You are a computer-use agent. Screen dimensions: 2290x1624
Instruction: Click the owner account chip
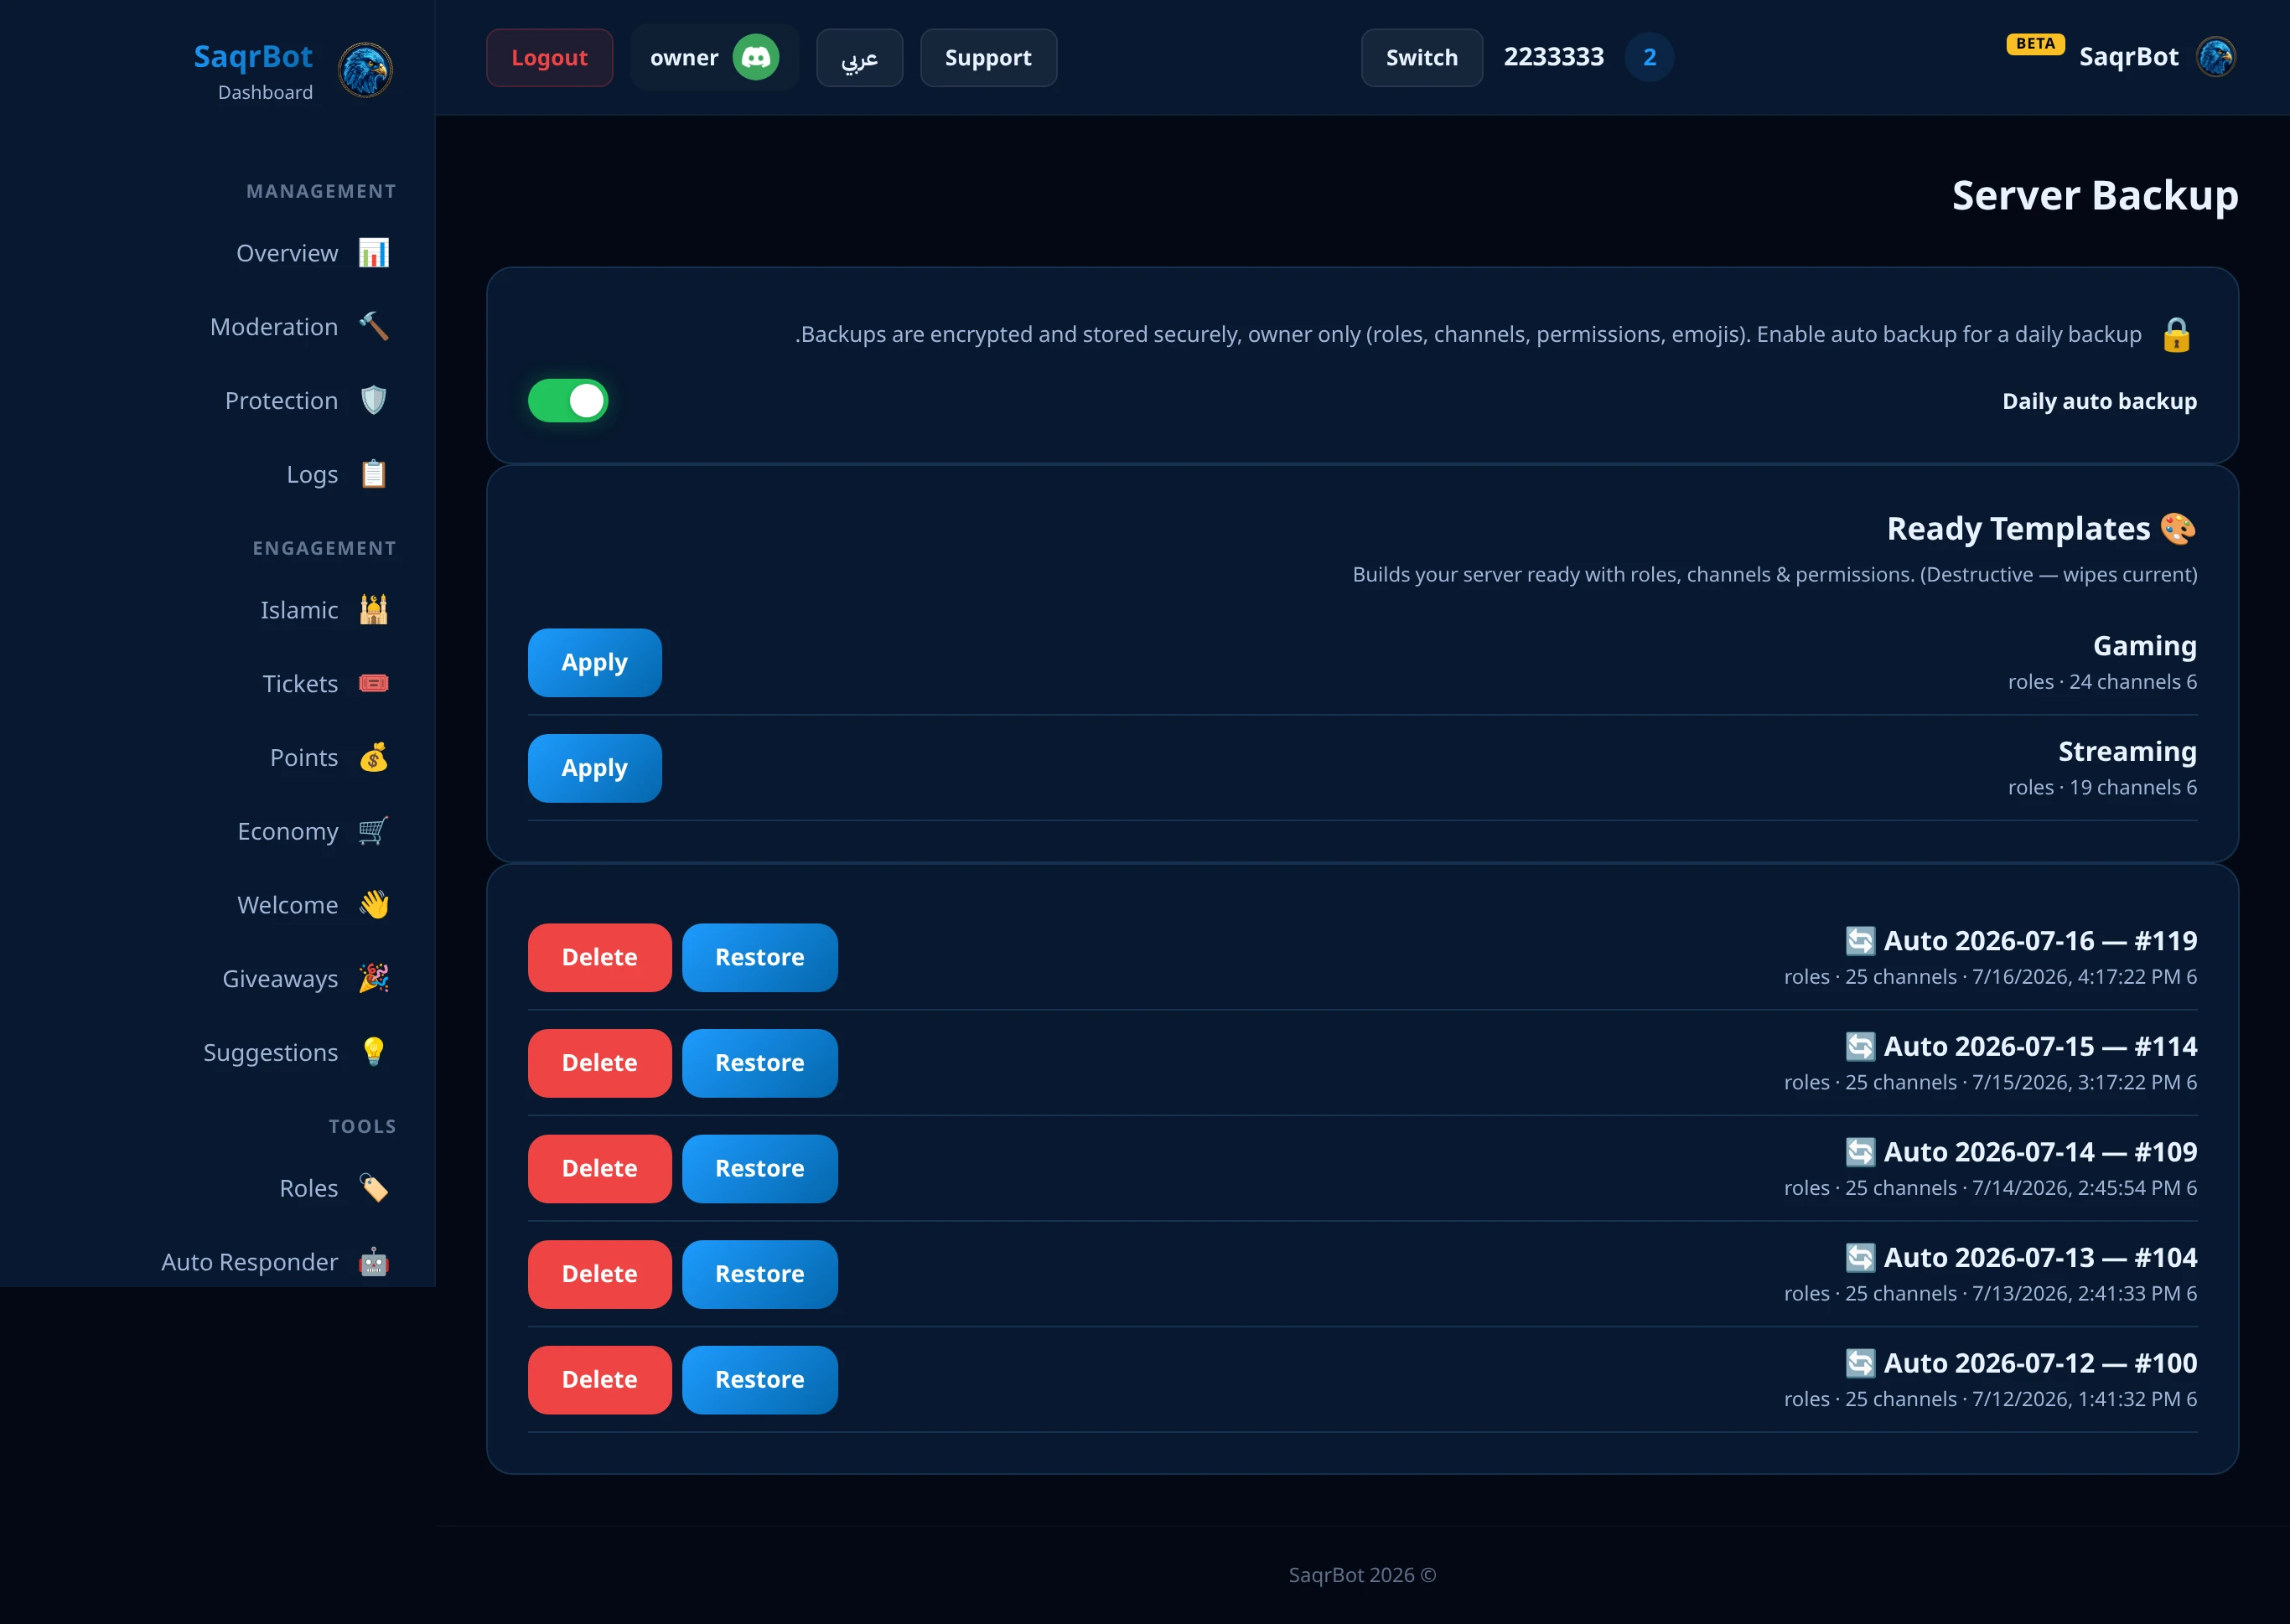(x=714, y=58)
